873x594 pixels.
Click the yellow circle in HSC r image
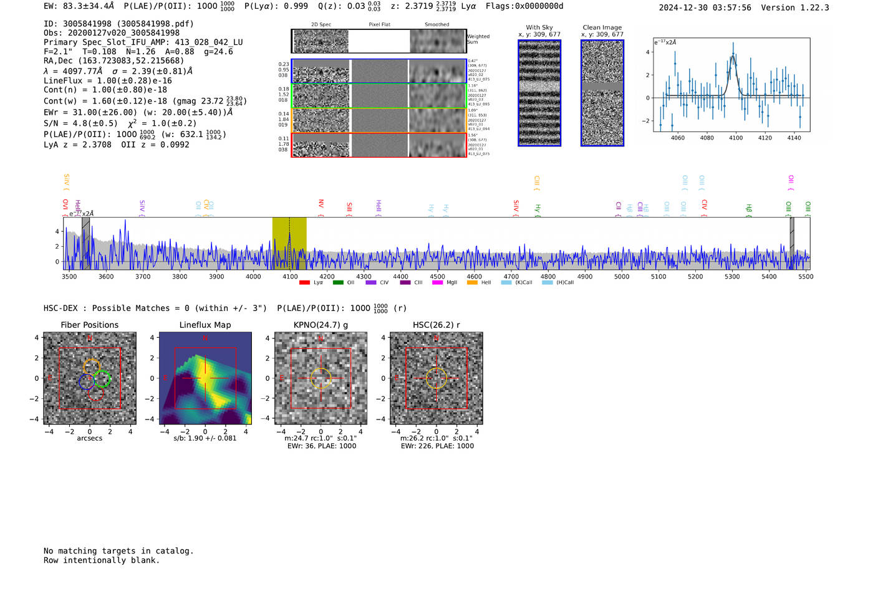pos(436,378)
